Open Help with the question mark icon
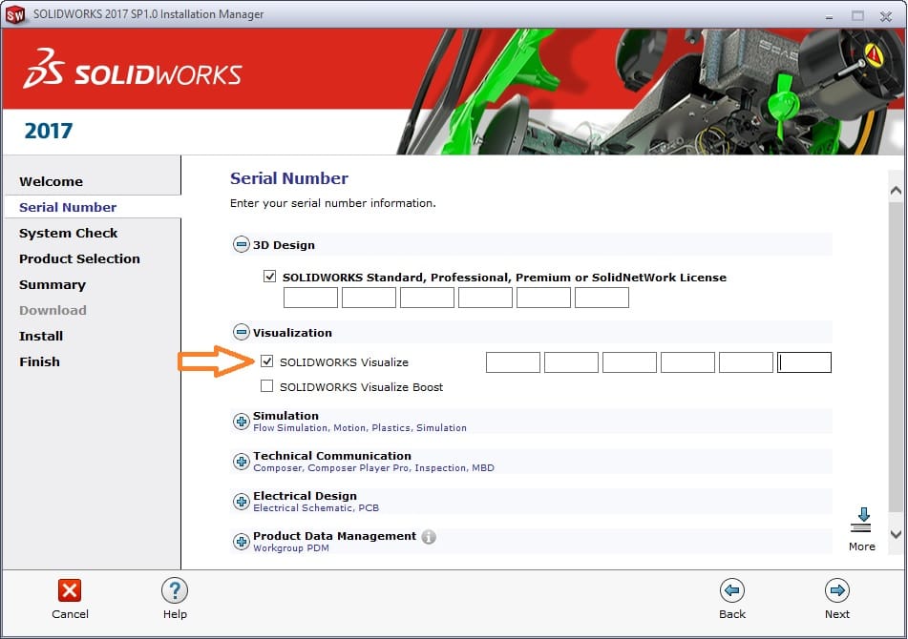908x639 pixels. tap(174, 589)
